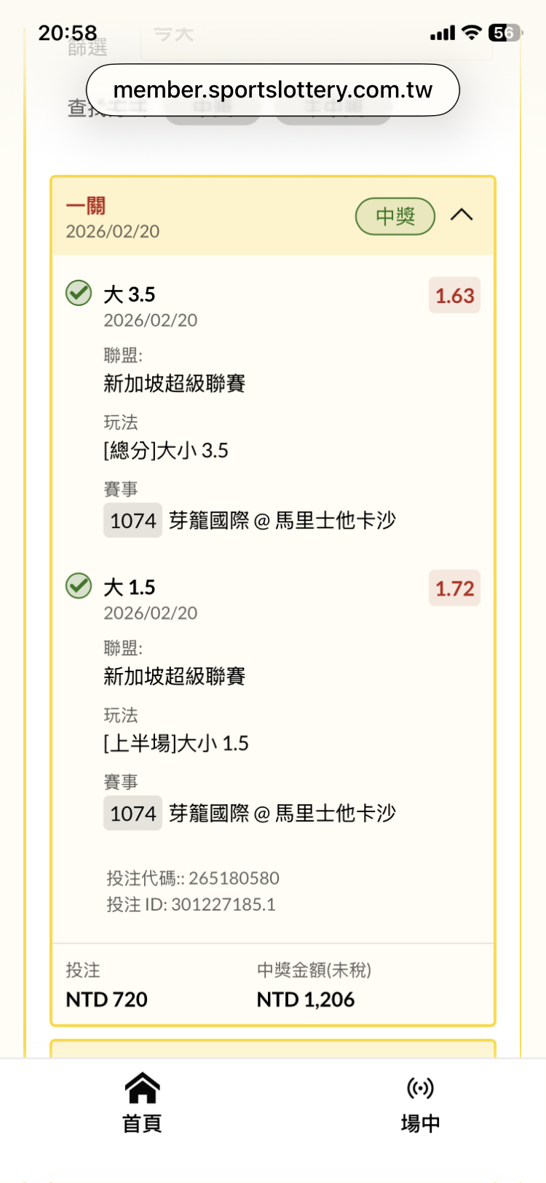546x1183 pixels.
Task: Tap the battery indicator showing 56
Action: (505, 33)
